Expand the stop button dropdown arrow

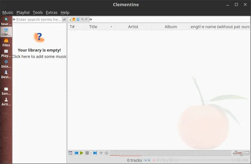click(91, 153)
